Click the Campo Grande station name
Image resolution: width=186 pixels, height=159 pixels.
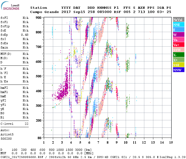(44, 12)
